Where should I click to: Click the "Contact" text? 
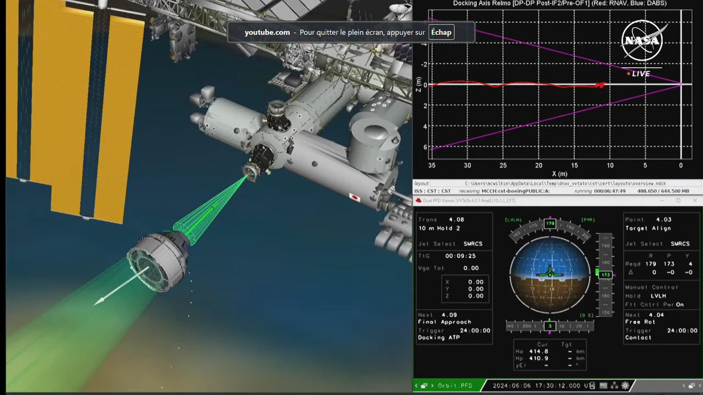click(x=638, y=338)
